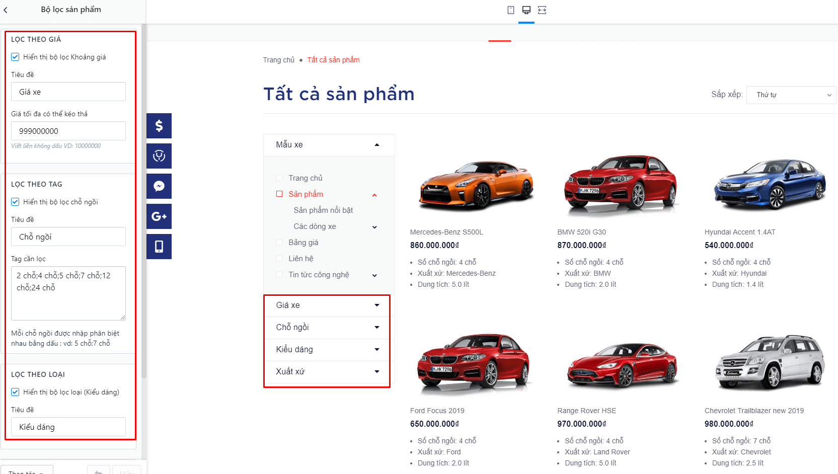
Task: Expand the Các dòng xe submenu
Action: tap(374, 227)
